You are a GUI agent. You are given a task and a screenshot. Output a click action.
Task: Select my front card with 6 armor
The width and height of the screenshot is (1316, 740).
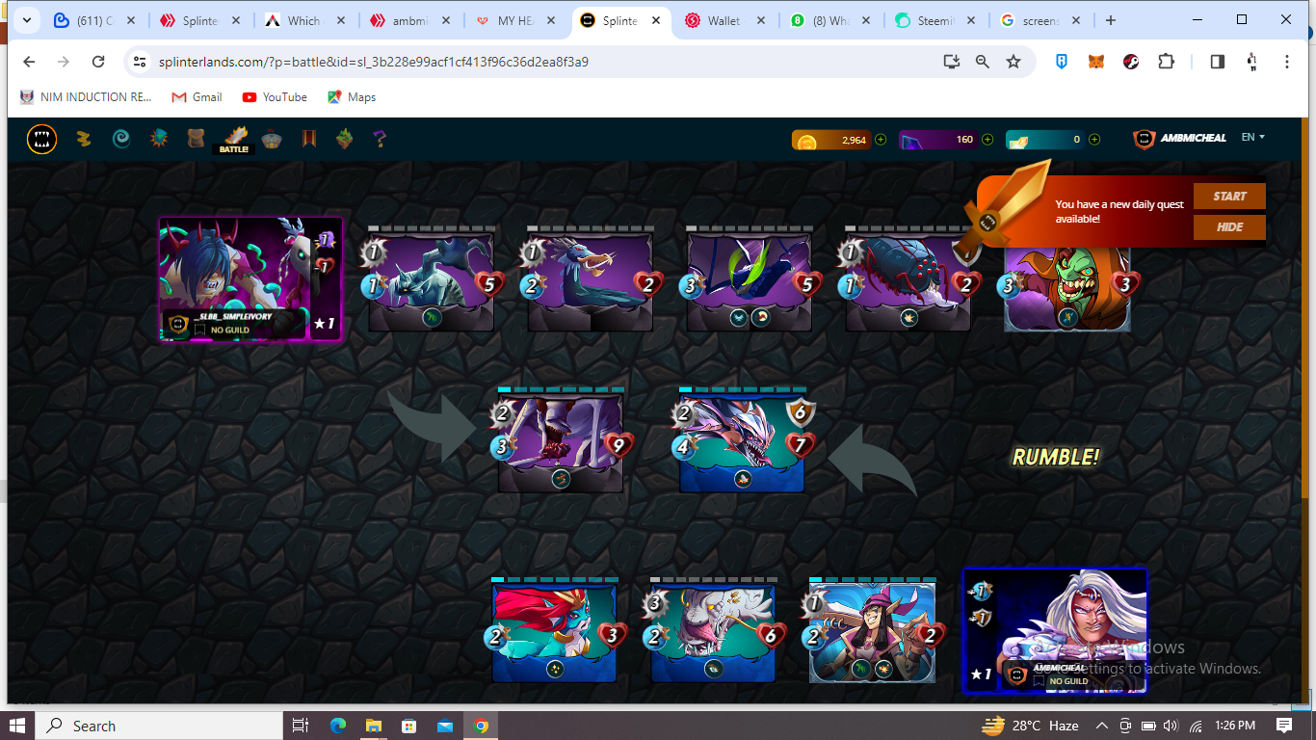(x=742, y=442)
